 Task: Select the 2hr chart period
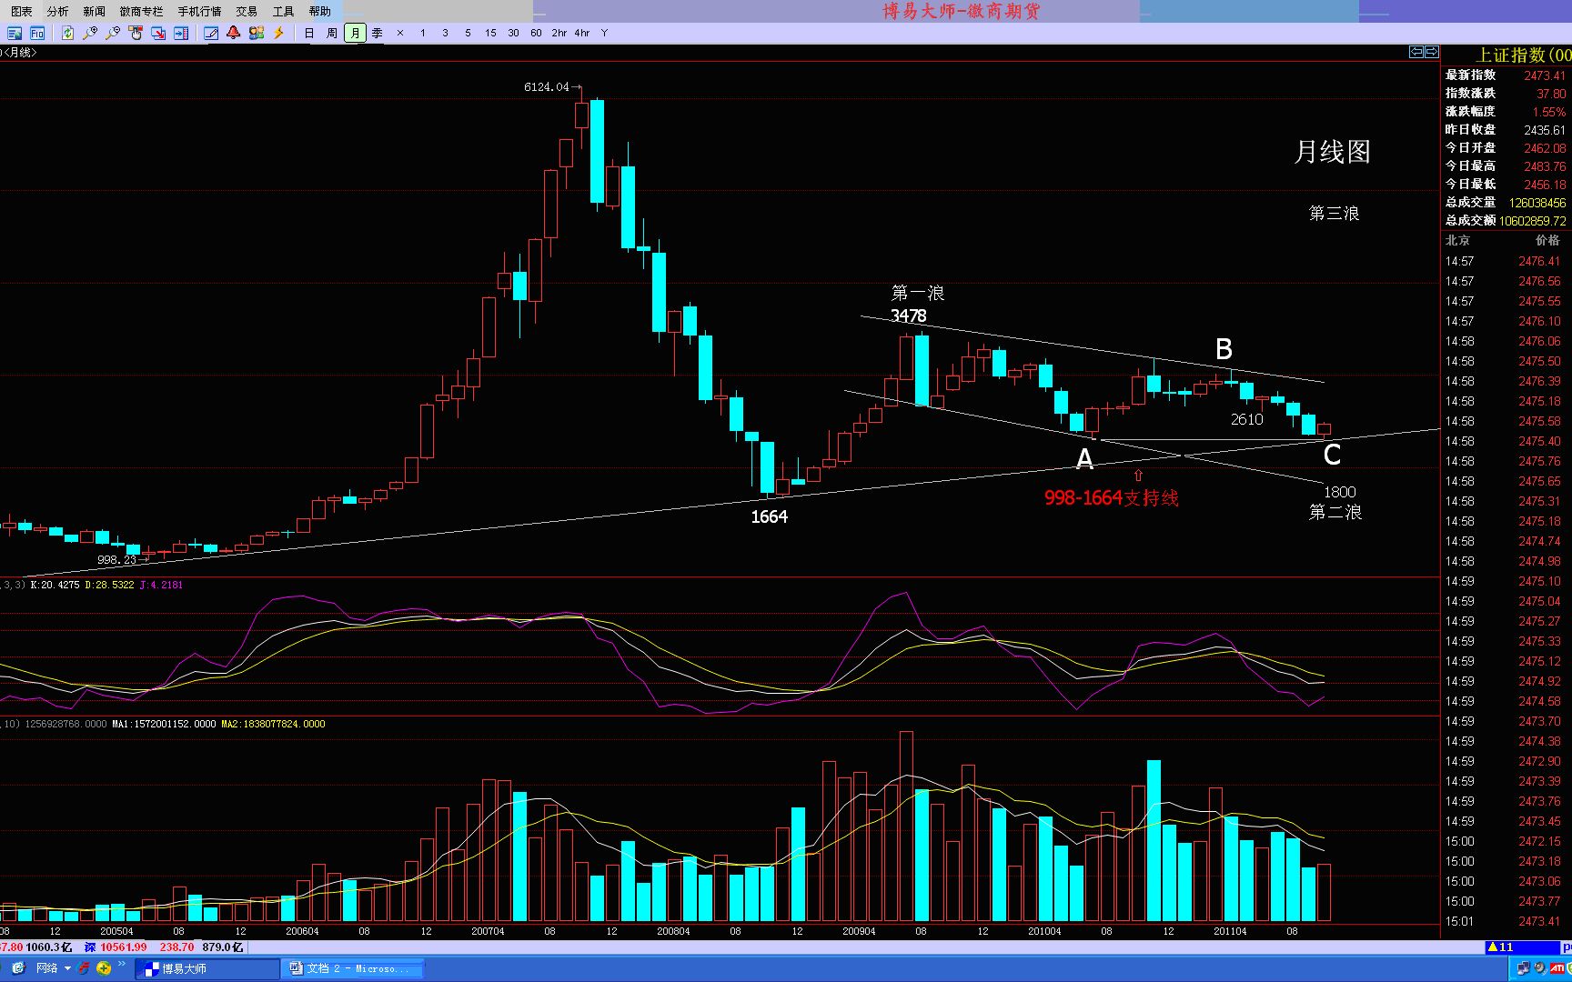(559, 33)
